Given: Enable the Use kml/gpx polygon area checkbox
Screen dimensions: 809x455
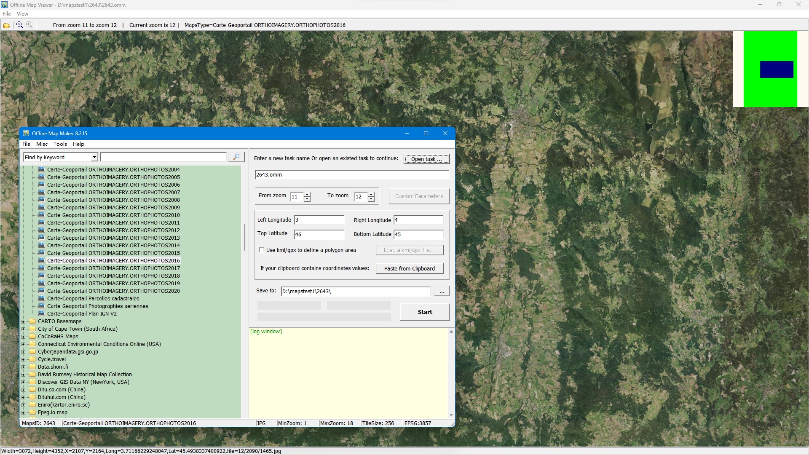Looking at the screenshot, I should point(261,250).
